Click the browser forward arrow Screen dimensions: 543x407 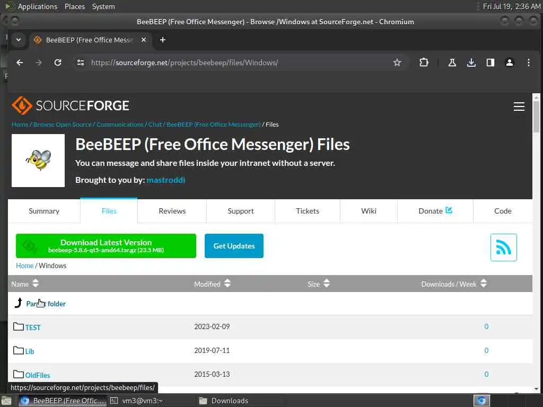[x=39, y=63]
